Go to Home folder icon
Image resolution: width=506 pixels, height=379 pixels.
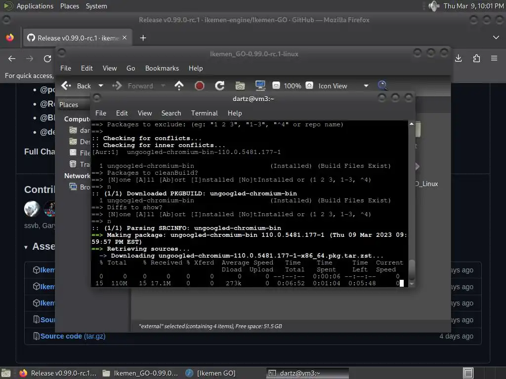tap(240, 86)
